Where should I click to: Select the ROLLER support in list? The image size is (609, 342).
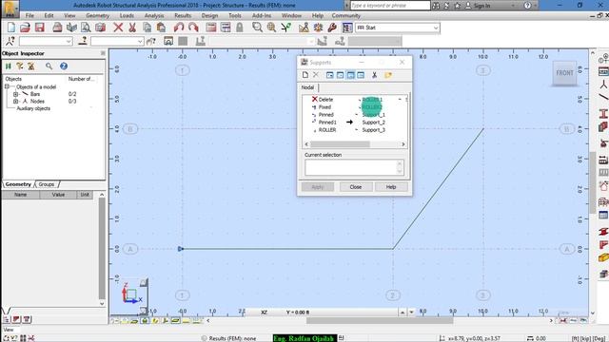coord(327,130)
